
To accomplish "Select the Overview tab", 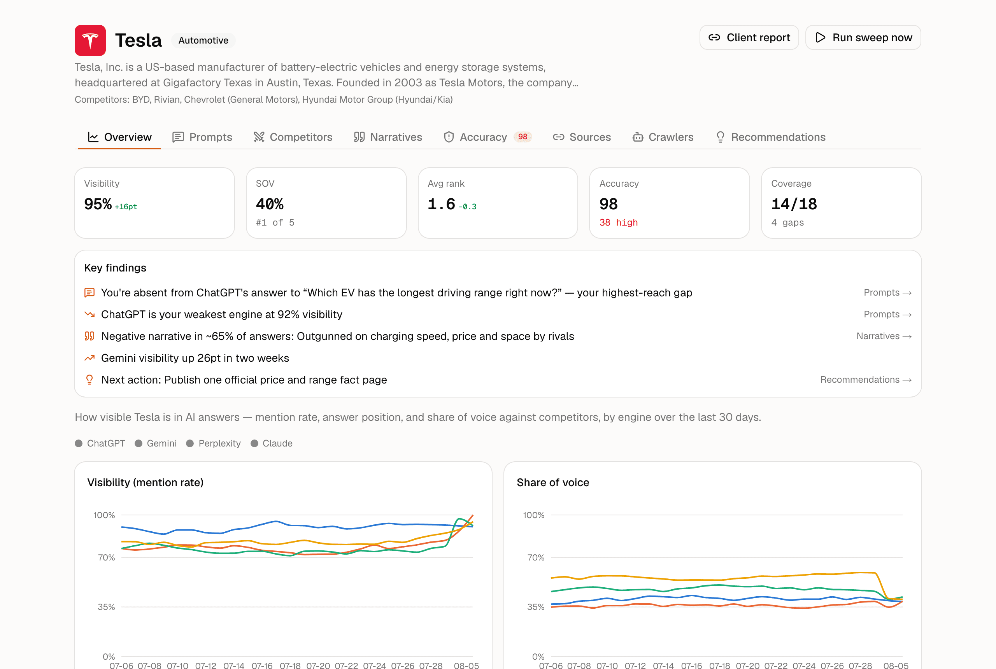I will pyautogui.click(x=119, y=137).
